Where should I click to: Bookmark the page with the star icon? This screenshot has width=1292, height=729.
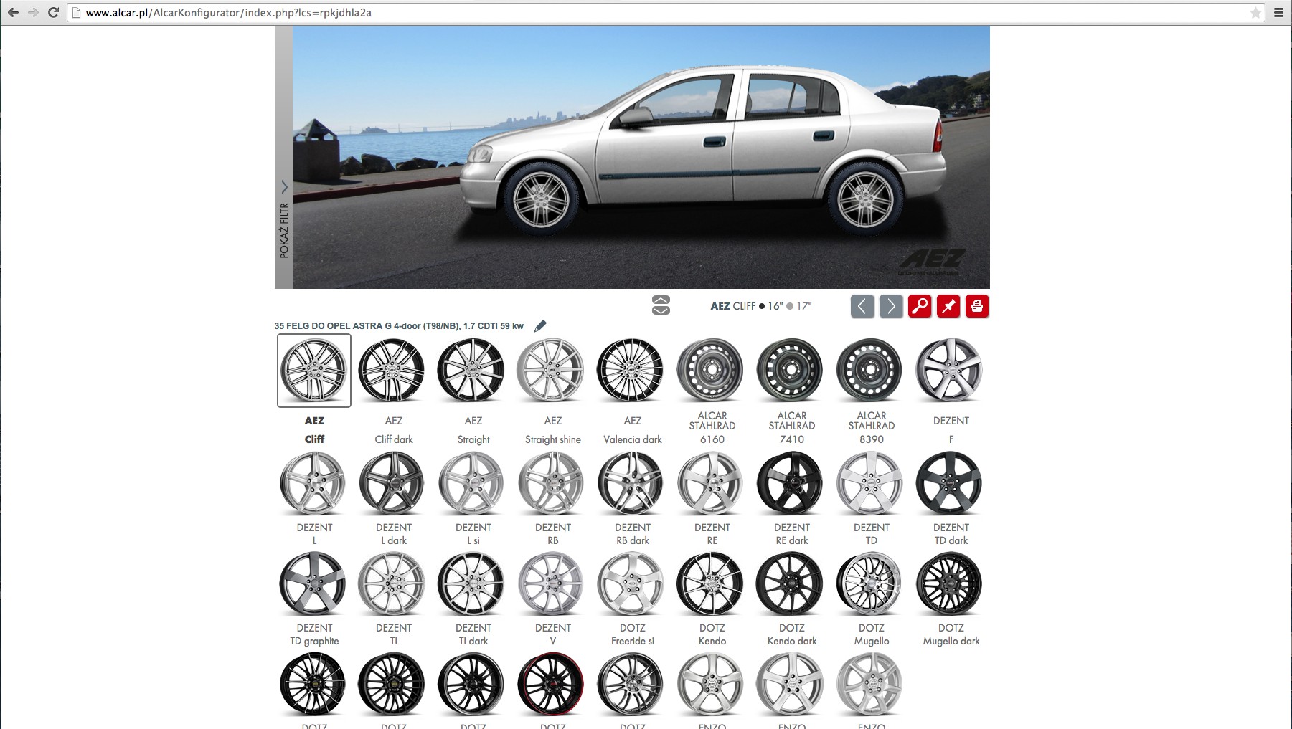pyautogui.click(x=1255, y=12)
